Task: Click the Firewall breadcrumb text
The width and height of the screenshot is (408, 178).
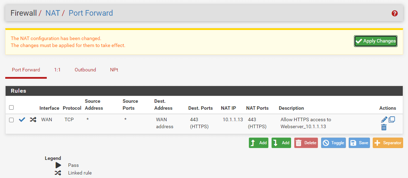Action: pos(24,13)
